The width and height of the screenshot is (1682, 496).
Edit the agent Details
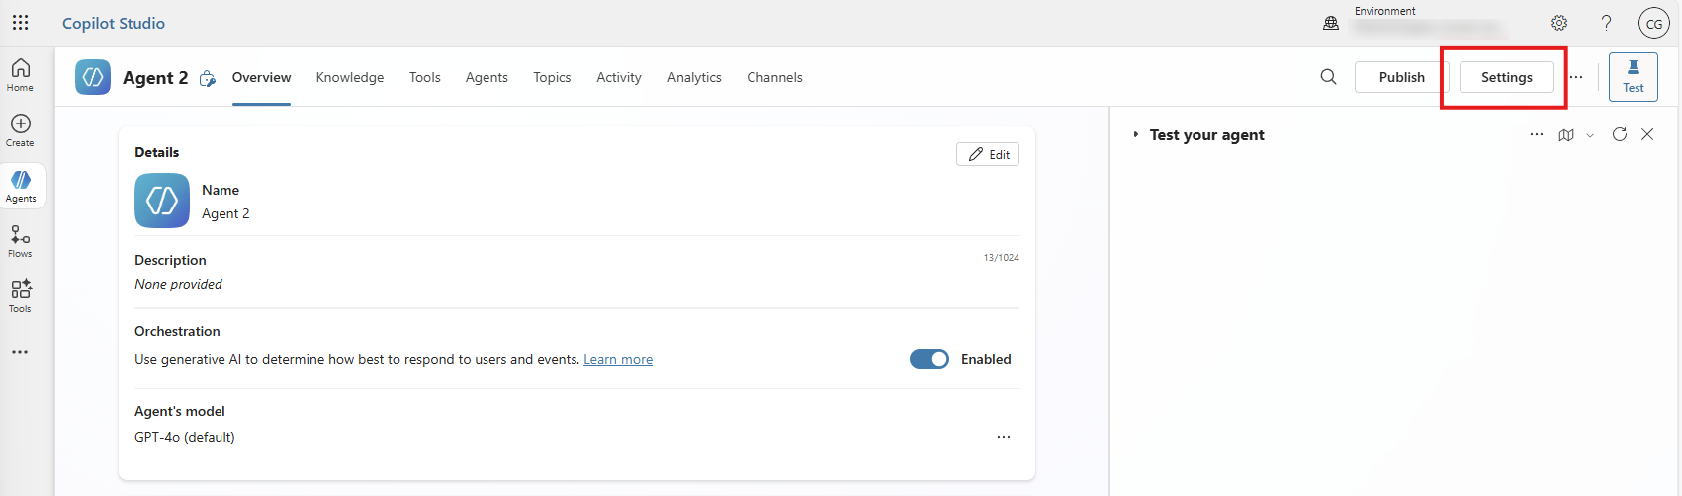click(x=988, y=154)
